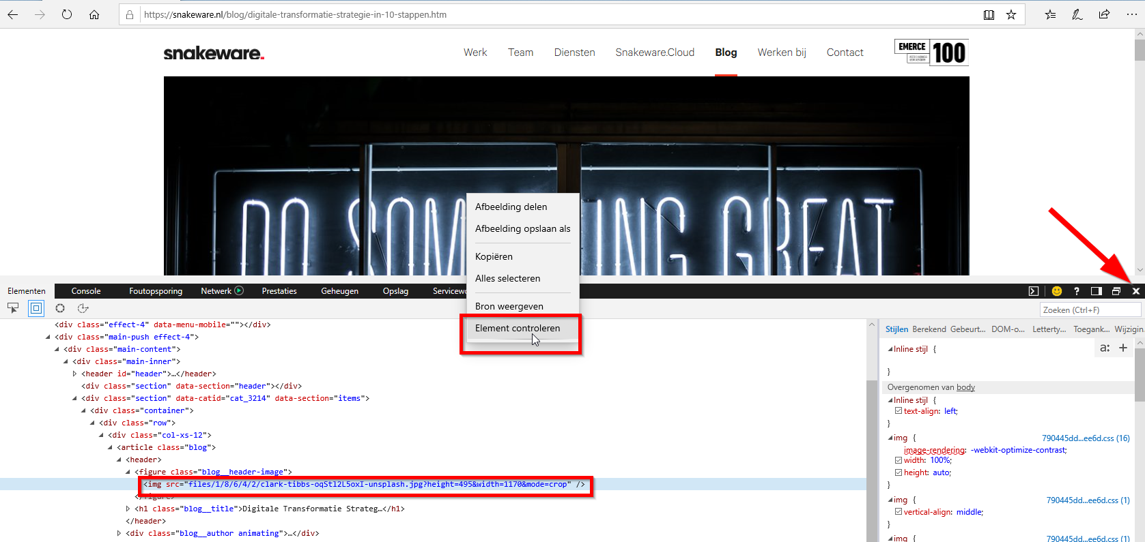The width and height of the screenshot is (1145, 542).
Task: Click the browser address bar URL
Action: click(295, 14)
